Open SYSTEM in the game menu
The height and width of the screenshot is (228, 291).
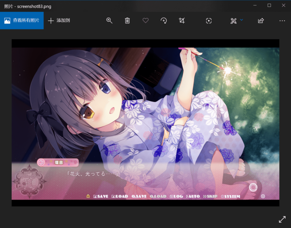point(230,196)
